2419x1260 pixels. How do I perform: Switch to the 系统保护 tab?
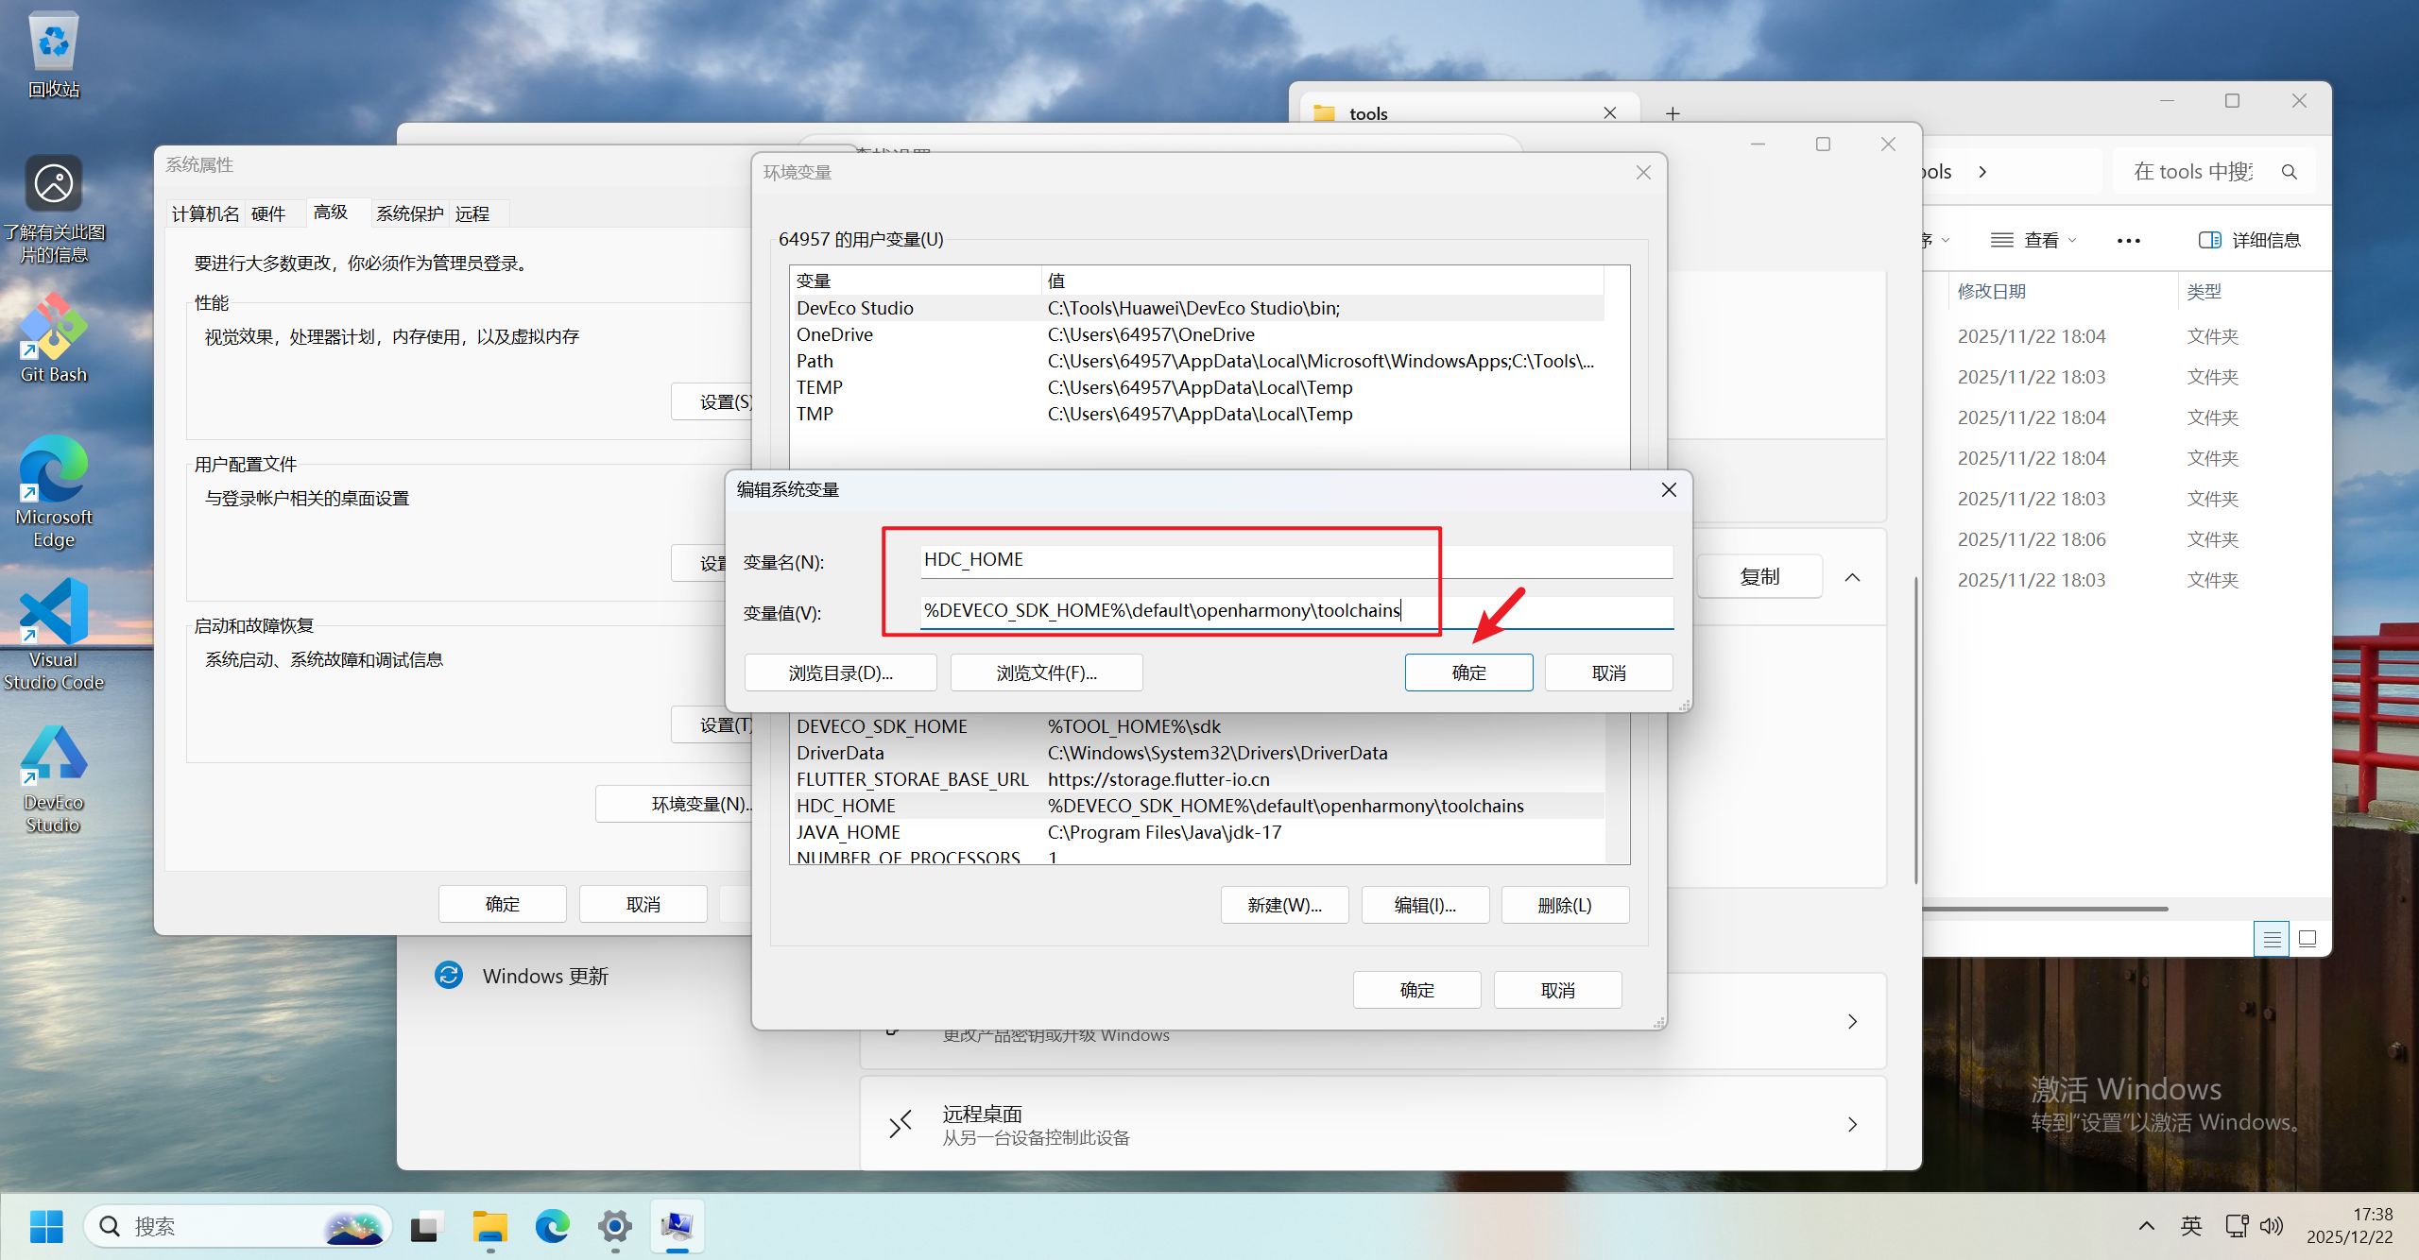click(x=409, y=213)
